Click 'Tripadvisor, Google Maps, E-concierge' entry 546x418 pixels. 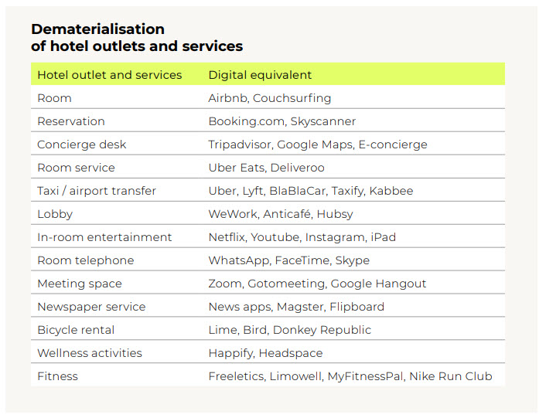pos(317,144)
